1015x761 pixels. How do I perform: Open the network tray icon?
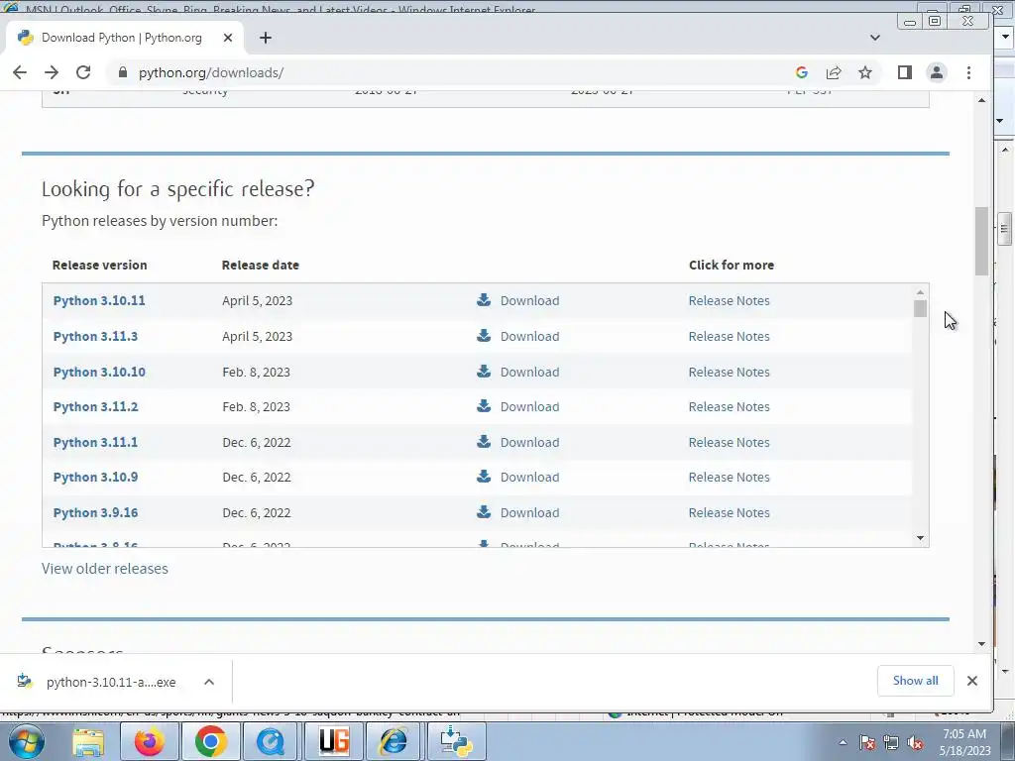[x=891, y=743]
